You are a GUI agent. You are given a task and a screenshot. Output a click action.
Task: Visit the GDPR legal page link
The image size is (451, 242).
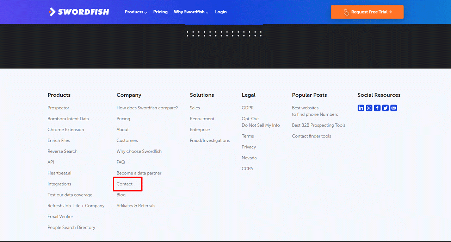[248, 108]
